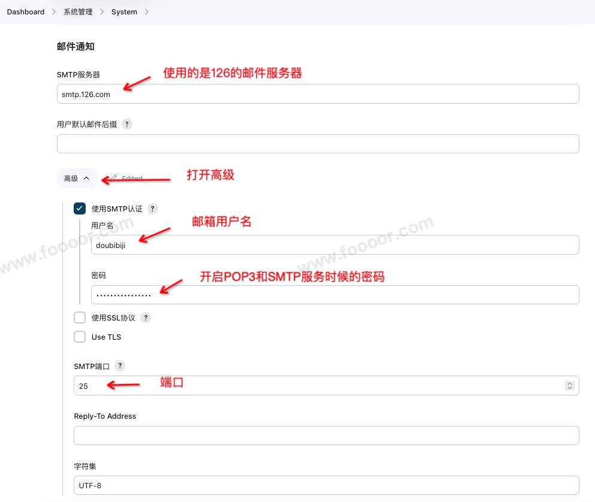Image resolution: width=595 pixels, height=502 pixels.
Task: Go to Dashboard breadcrumb
Action: 26,12
